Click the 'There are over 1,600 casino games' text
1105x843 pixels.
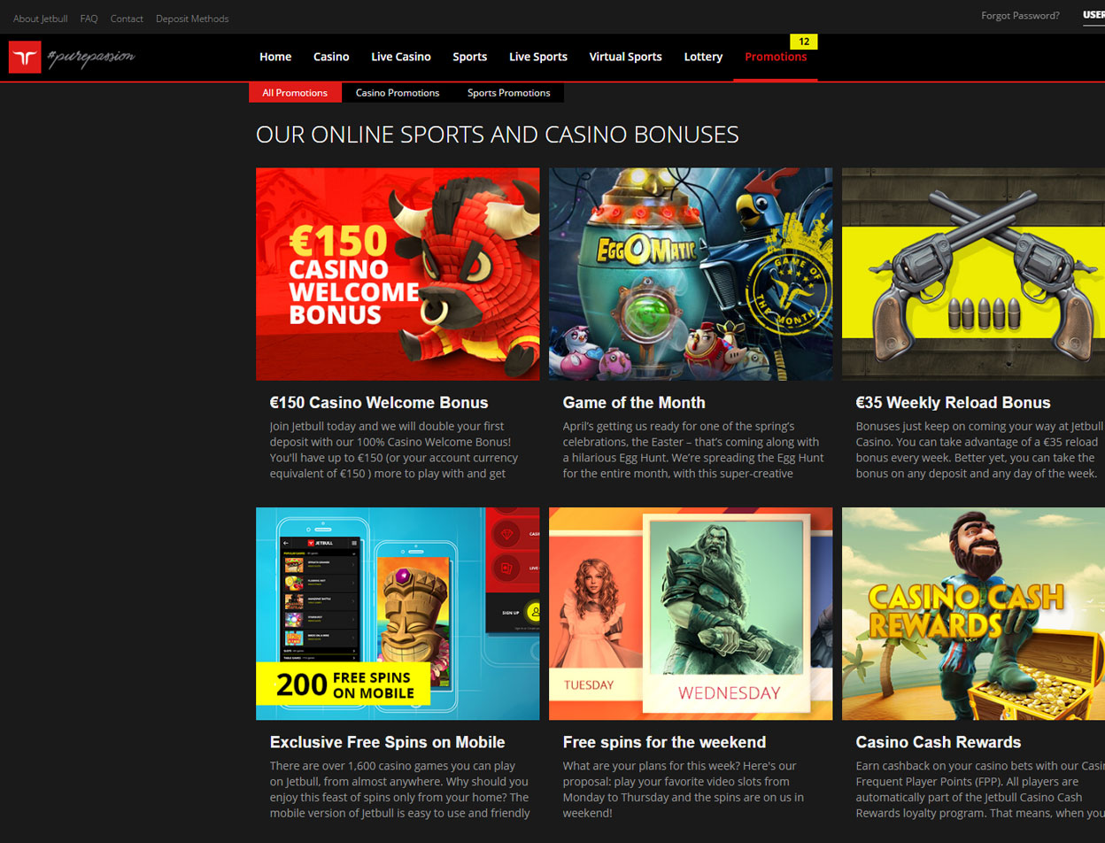pyautogui.click(x=399, y=789)
